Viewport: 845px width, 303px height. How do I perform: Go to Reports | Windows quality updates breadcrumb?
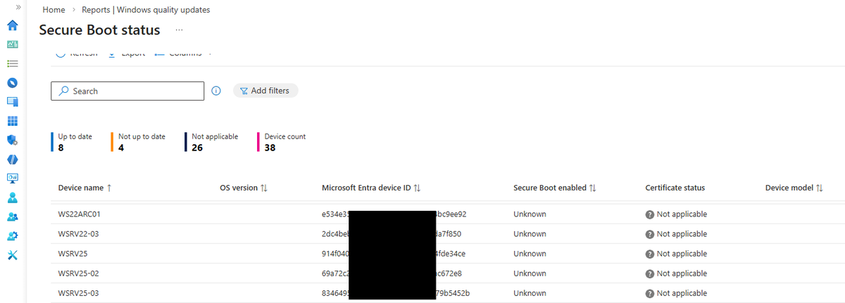click(146, 10)
